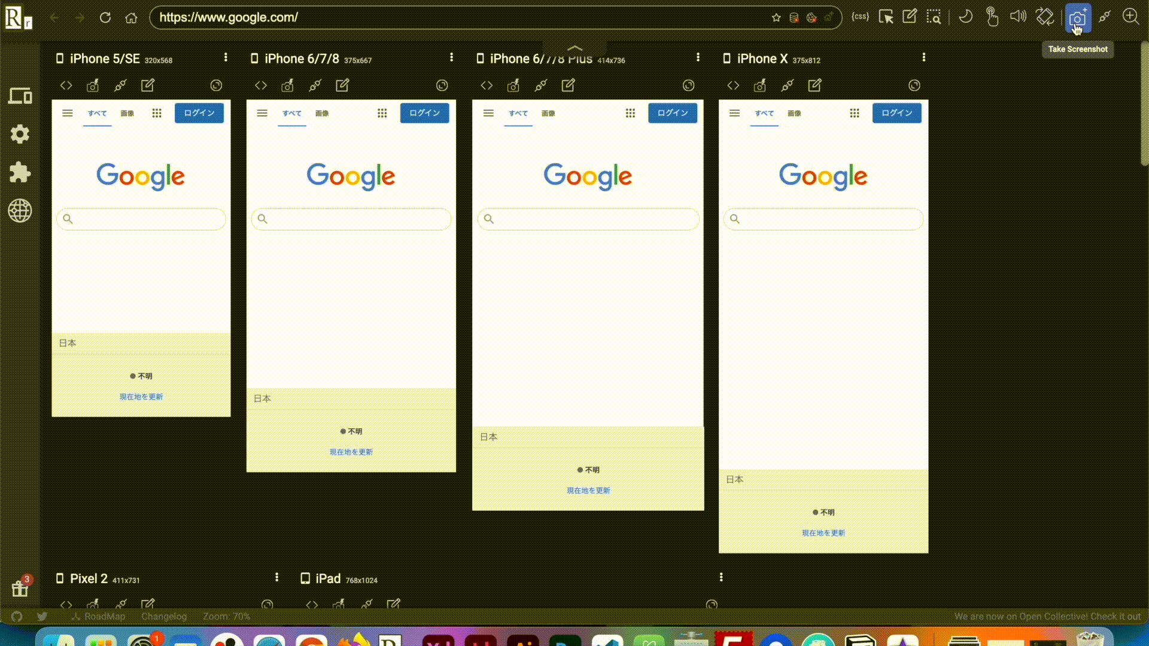This screenshot has width=1149, height=646.
Task: Open DevTools code icon for iPhone 5/SE
Action: (66, 86)
